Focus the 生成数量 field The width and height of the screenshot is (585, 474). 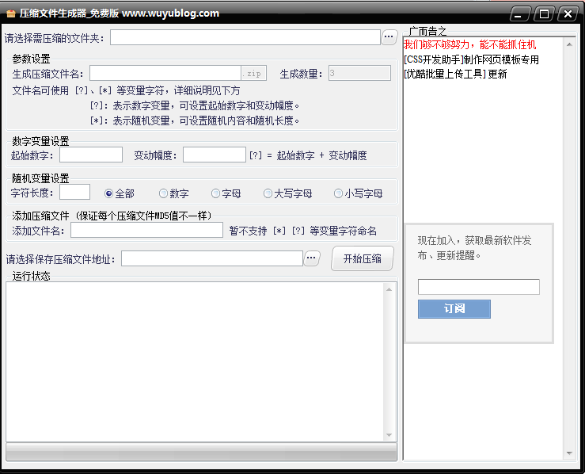359,73
